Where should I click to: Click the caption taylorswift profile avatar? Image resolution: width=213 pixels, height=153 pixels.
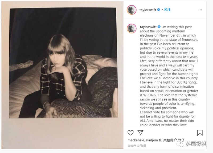coord(132,28)
